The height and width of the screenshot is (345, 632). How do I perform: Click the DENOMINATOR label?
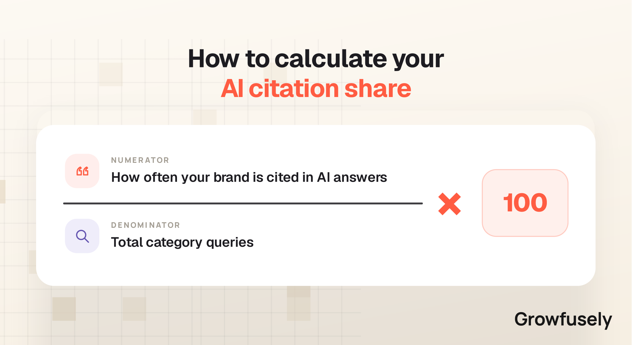pos(146,225)
